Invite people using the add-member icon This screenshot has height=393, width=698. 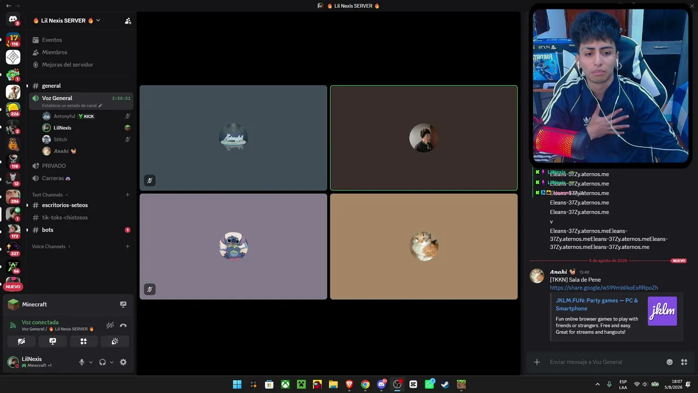pyautogui.click(x=128, y=21)
